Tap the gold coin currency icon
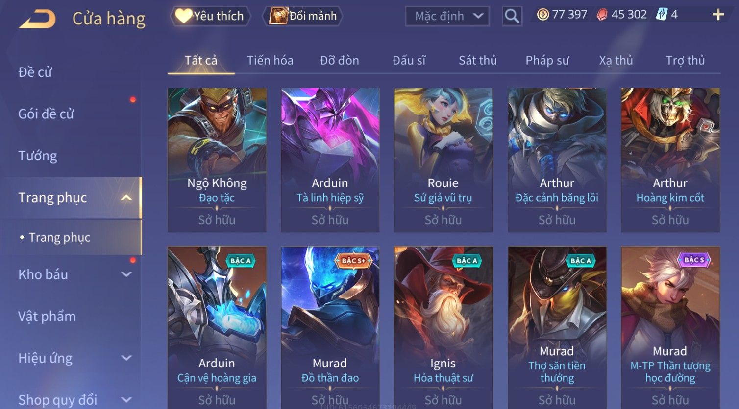The height and width of the screenshot is (409, 739). click(x=542, y=15)
